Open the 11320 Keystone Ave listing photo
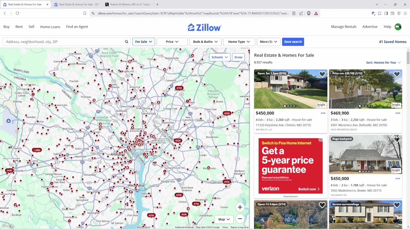 pyautogui.click(x=291, y=89)
